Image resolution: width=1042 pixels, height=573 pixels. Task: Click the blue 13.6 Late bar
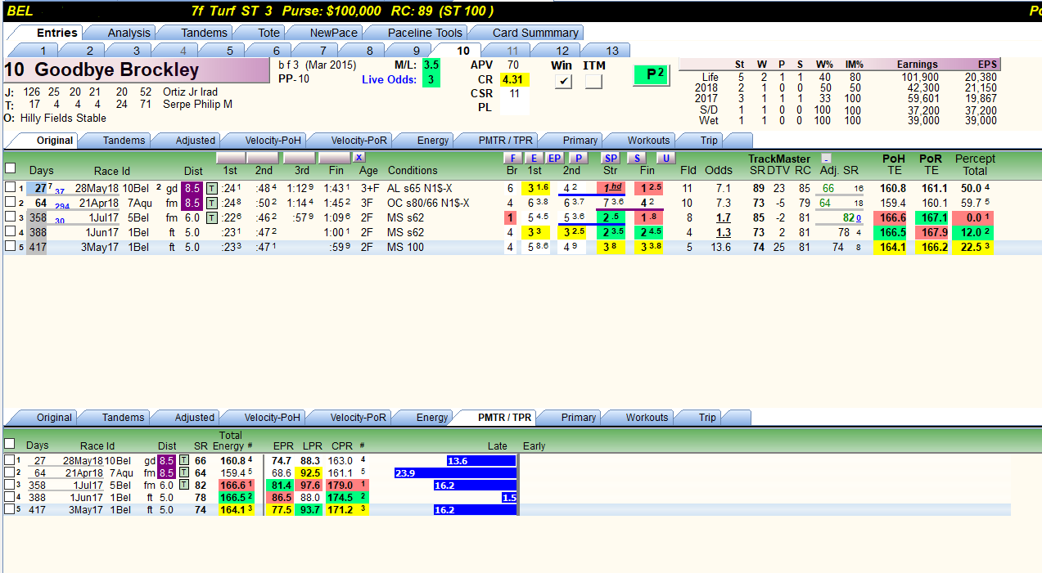tap(481, 461)
